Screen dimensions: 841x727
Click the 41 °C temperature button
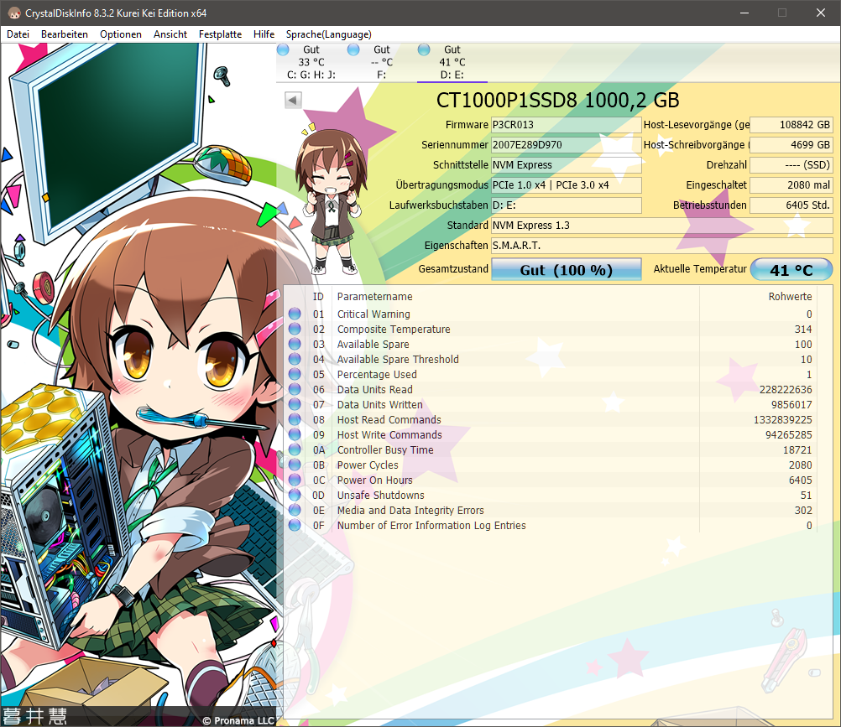(x=791, y=269)
